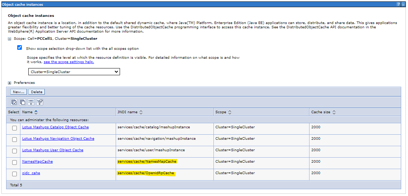This screenshot has width=408, height=196.
Task: Click the Object cache instances title bar text
Action: pyautogui.click(x=22, y=4)
